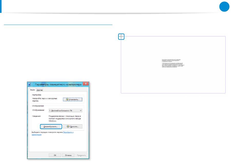The width and height of the screenshot is (231, 164).
Task: Open the Другие tab
Action: coord(40,90)
